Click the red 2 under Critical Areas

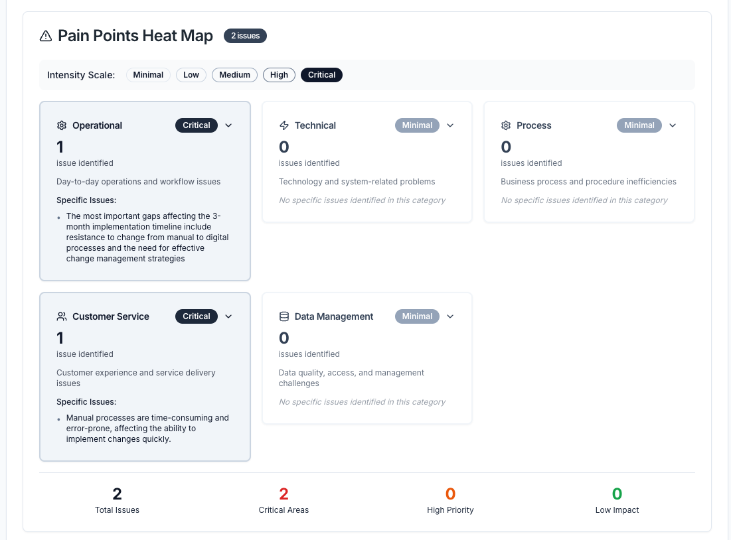pos(284,494)
